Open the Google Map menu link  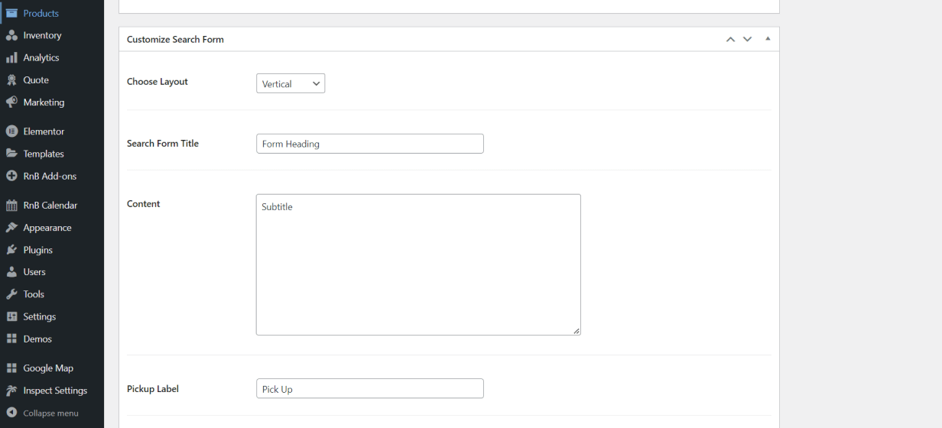click(47, 368)
